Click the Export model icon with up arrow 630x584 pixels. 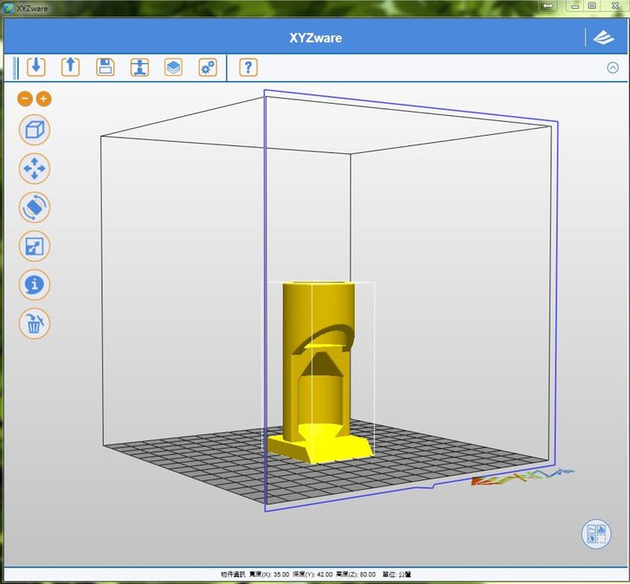tap(70, 67)
